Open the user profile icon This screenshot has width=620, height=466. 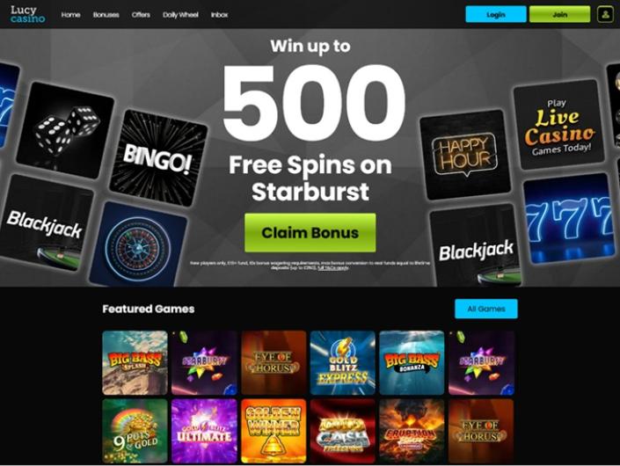[605, 14]
